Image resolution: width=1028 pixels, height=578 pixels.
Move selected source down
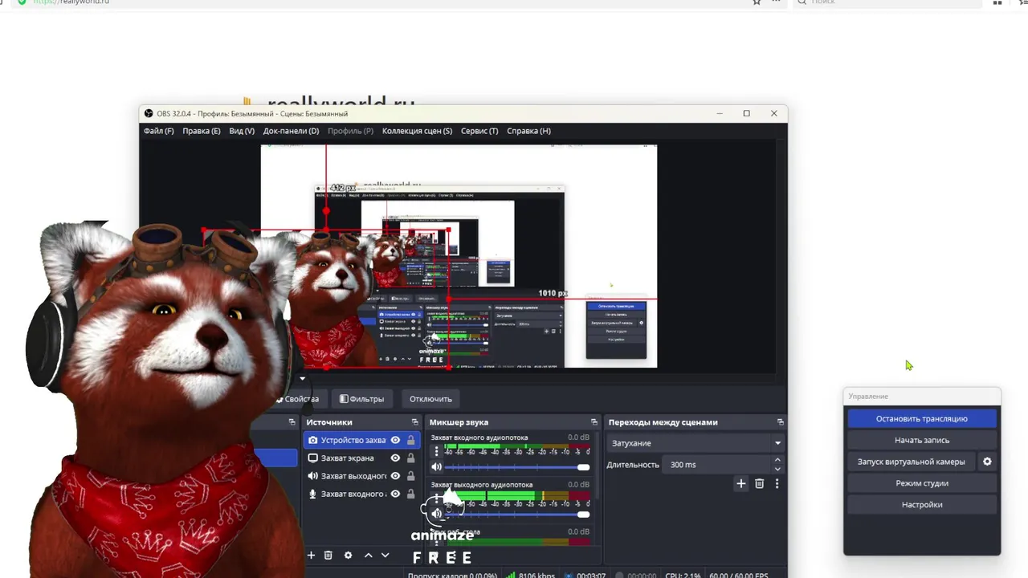(x=385, y=555)
